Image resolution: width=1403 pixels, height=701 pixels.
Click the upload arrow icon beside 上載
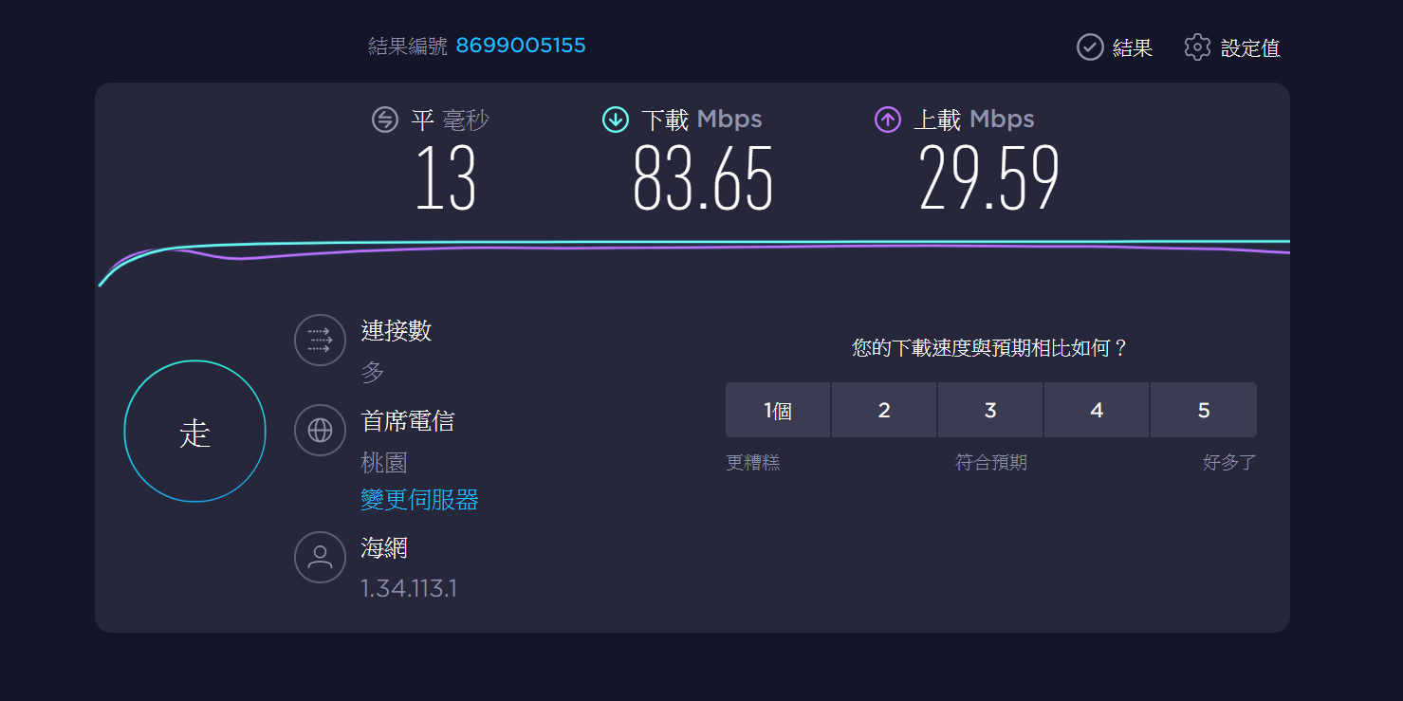click(888, 120)
